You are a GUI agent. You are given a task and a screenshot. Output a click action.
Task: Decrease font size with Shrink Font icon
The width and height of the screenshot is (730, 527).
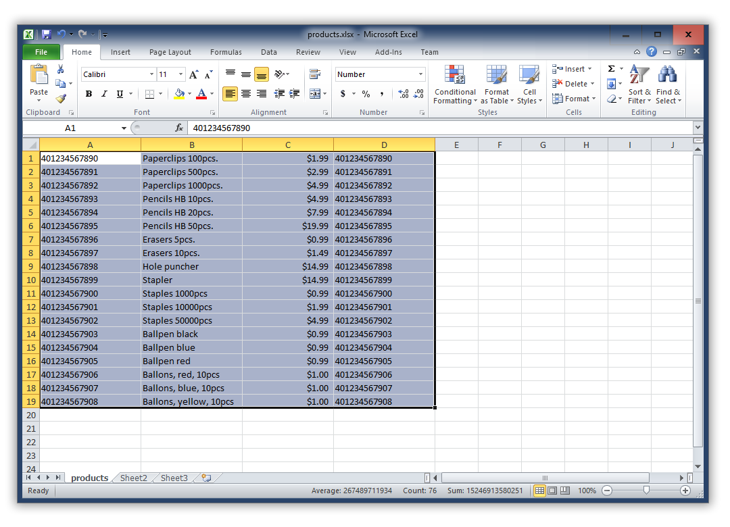click(x=209, y=74)
